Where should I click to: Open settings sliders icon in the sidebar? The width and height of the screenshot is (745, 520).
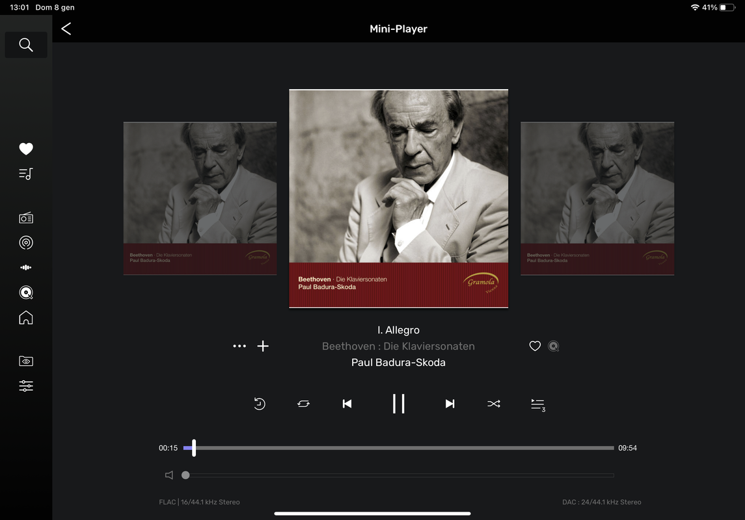[x=26, y=385]
